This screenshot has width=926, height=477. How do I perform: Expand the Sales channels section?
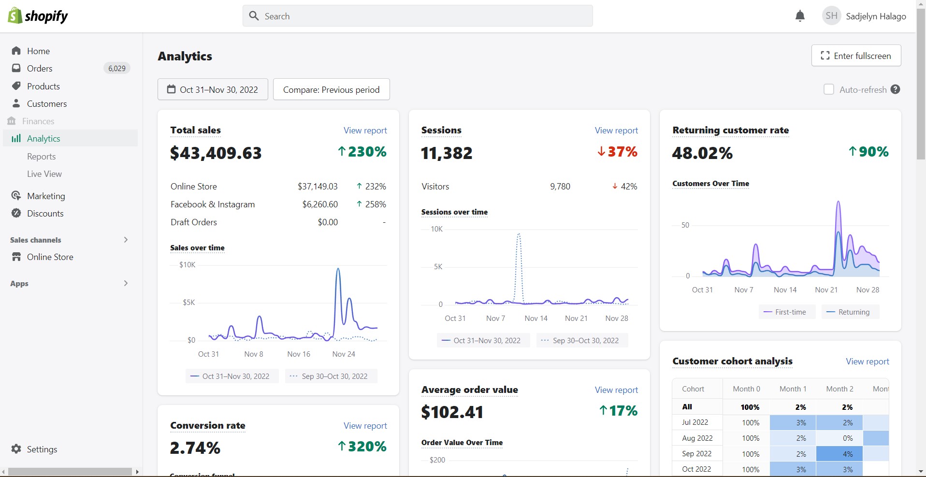(126, 240)
